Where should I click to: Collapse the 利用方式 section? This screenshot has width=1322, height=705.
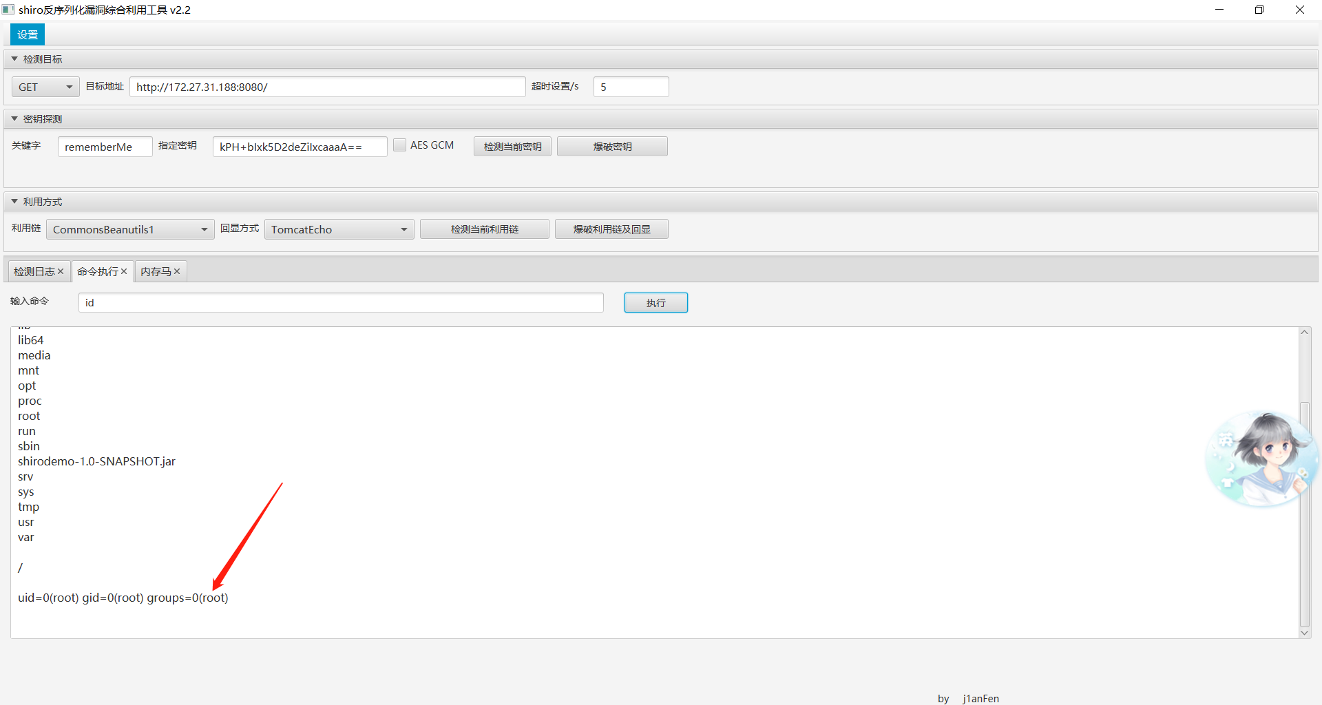point(14,202)
